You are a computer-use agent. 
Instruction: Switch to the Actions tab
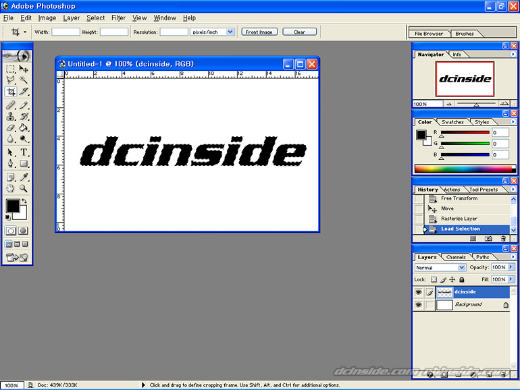coord(452,190)
